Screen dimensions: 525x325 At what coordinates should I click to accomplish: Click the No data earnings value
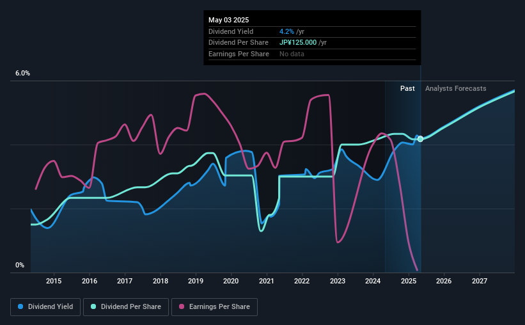point(292,54)
